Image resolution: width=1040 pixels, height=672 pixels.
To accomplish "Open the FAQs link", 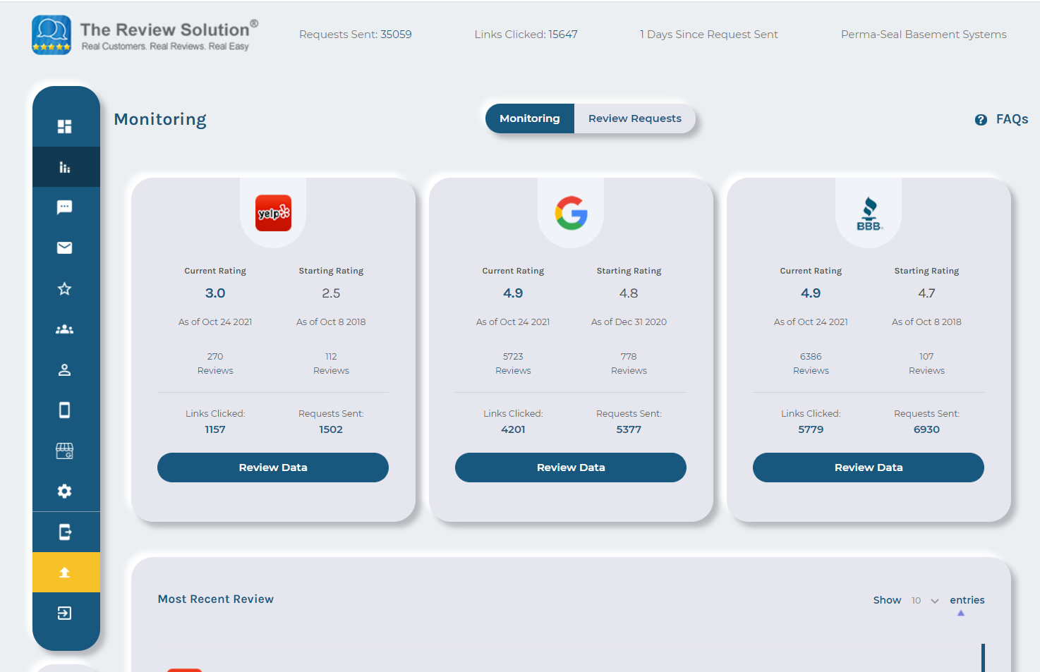I will tap(1012, 119).
